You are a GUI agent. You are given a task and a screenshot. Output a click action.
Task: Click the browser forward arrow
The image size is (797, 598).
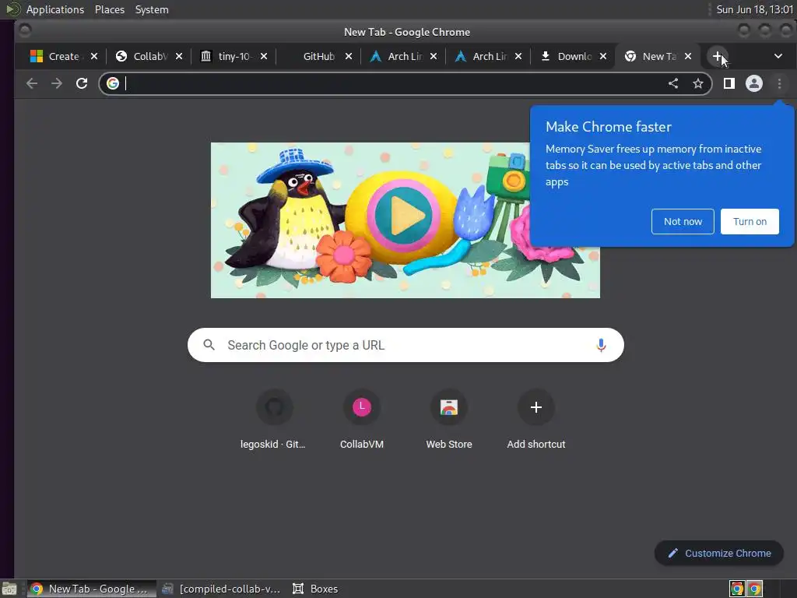[56, 83]
